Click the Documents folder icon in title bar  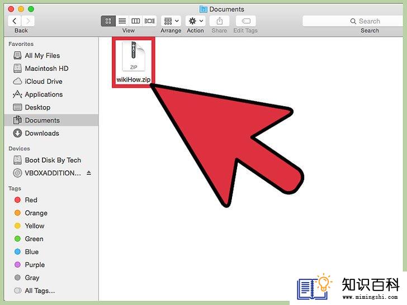(x=203, y=9)
